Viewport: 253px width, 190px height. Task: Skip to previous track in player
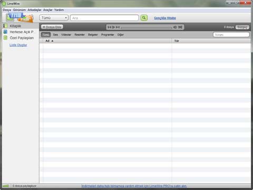(x=110, y=27)
